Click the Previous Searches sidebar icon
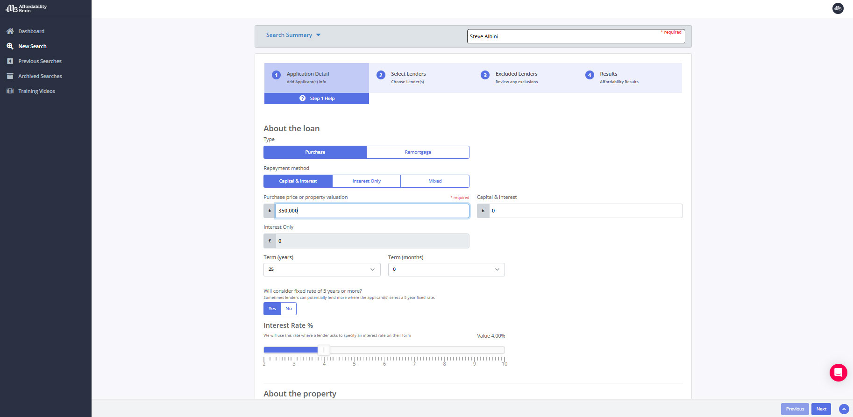Viewport: 853px width, 417px height. 10,61
